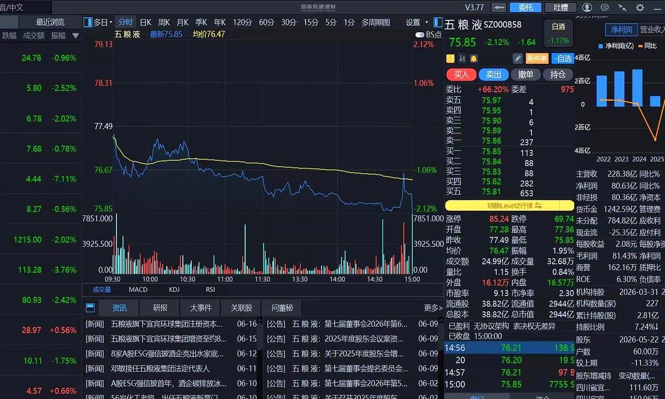Select the MACD indicator tab
Image resolution: width=665 pixels, height=399 pixels.
pos(138,290)
